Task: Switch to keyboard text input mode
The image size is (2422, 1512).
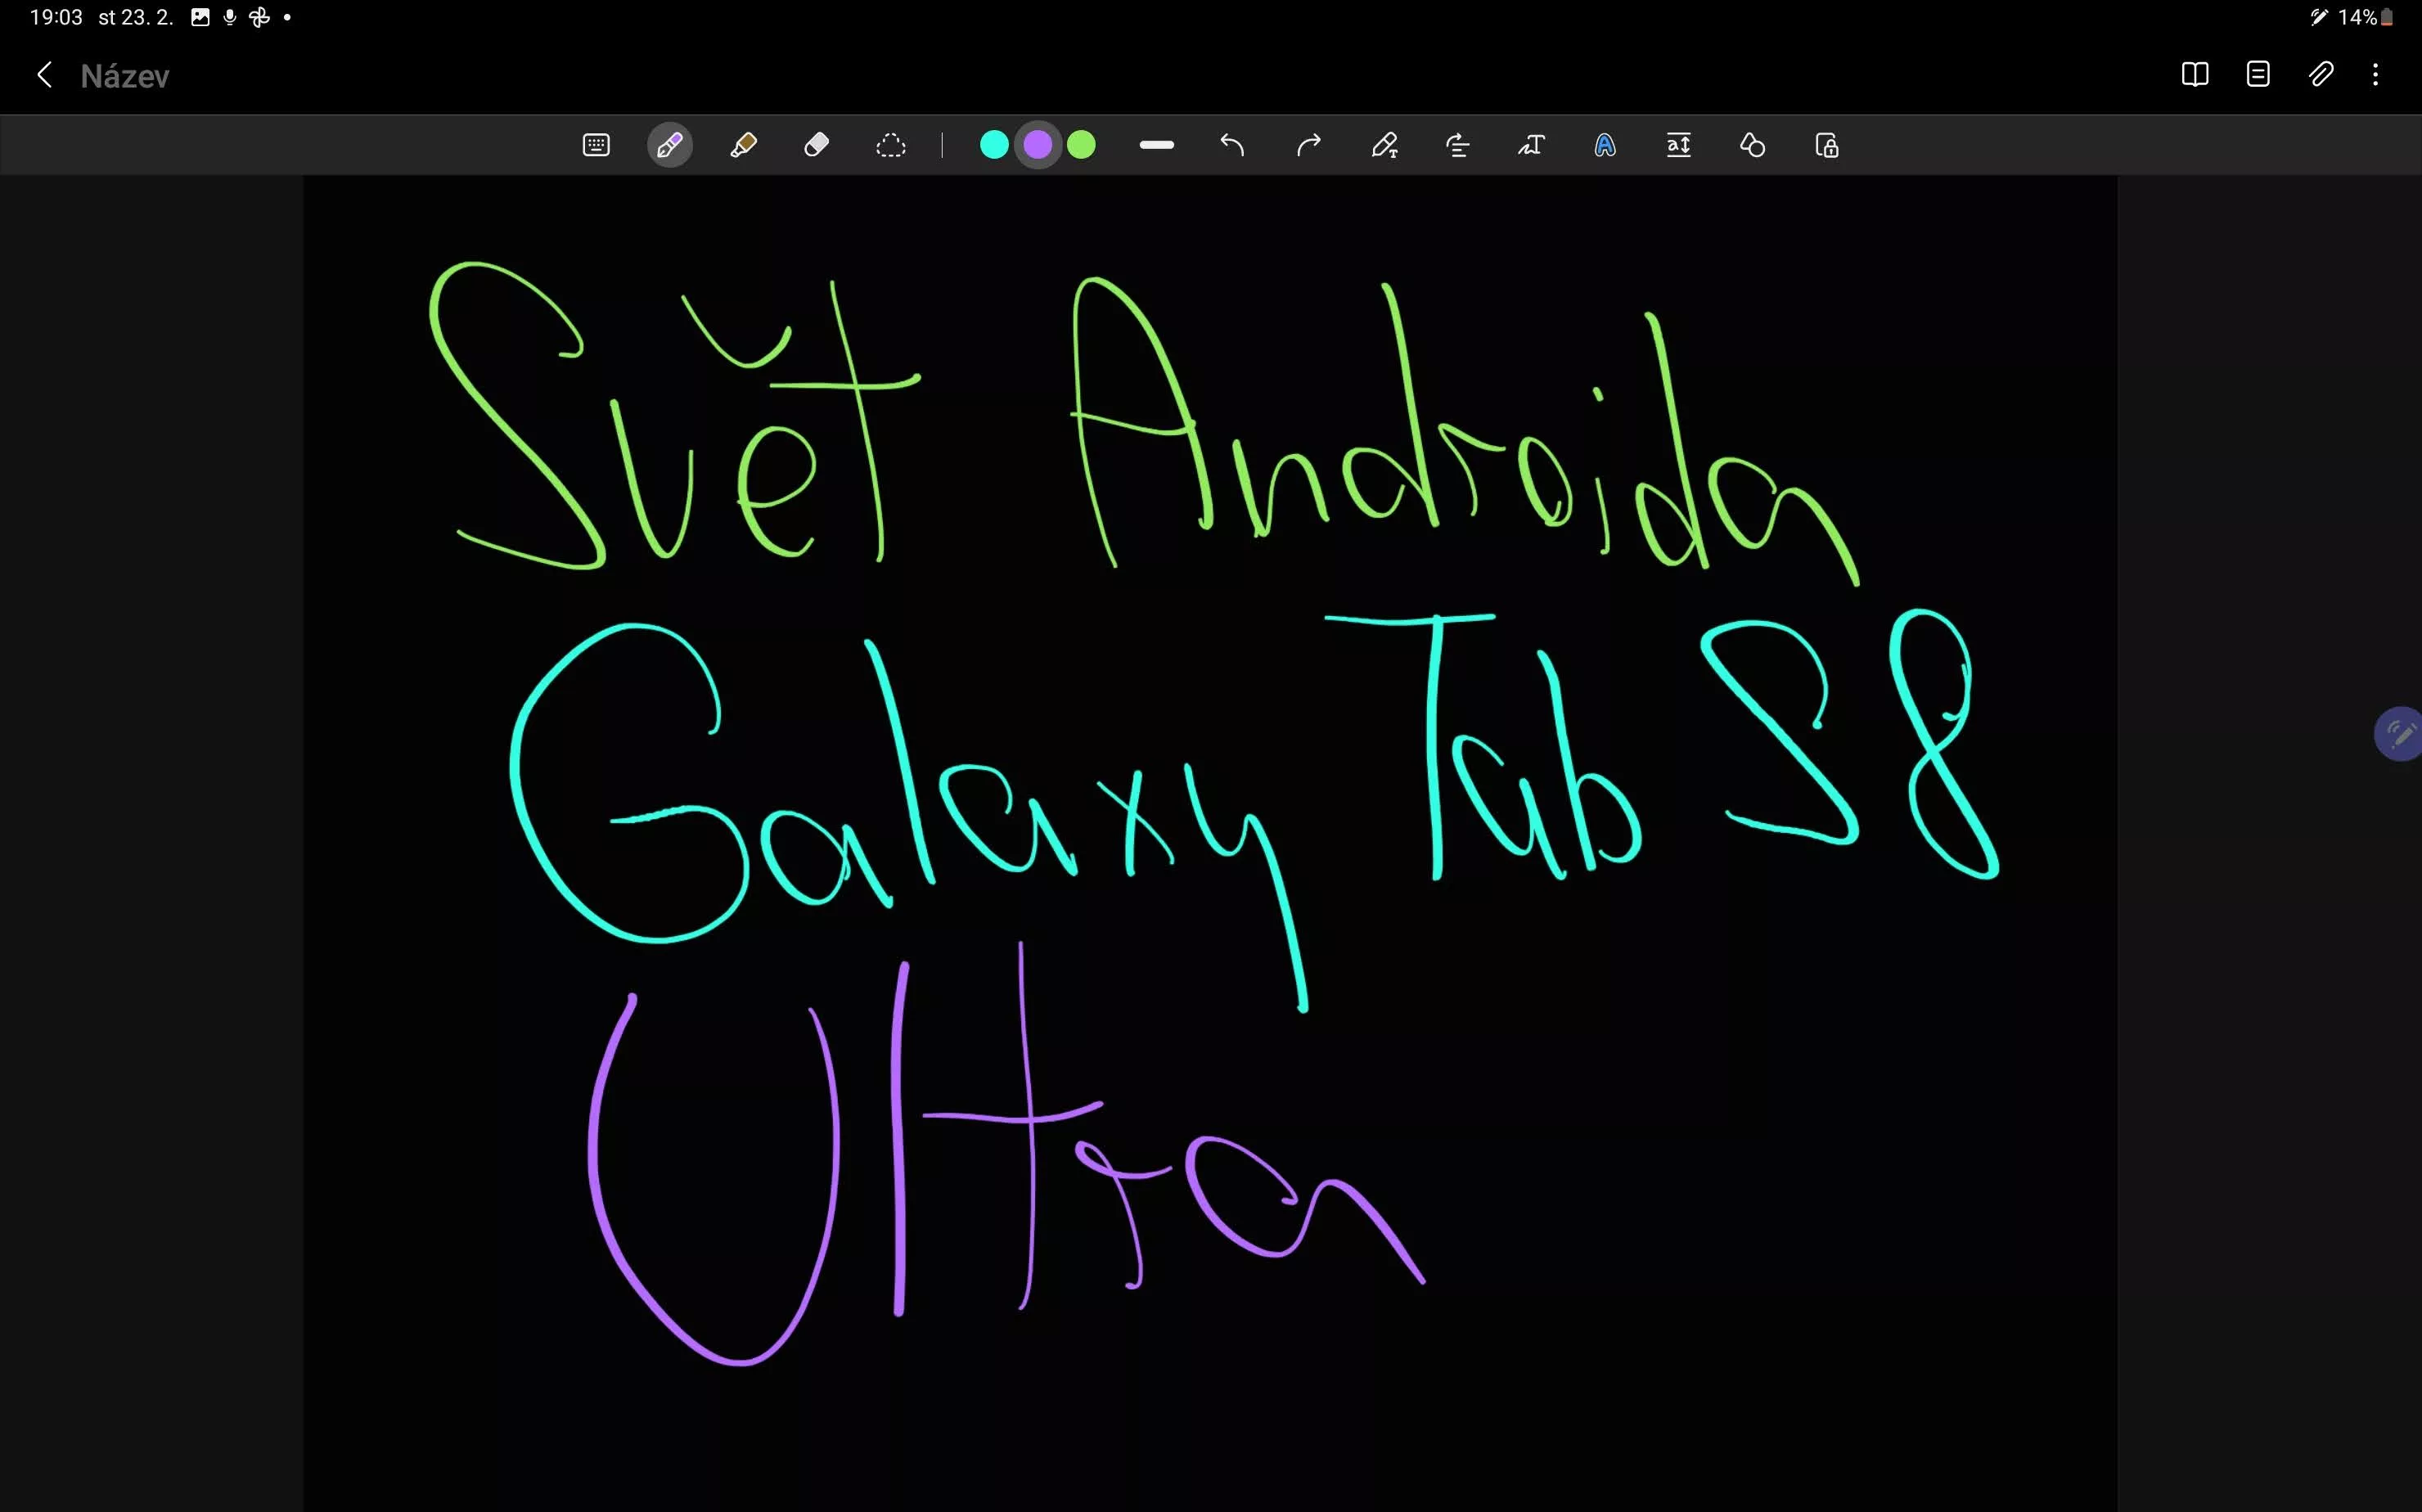Action: [596, 146]
